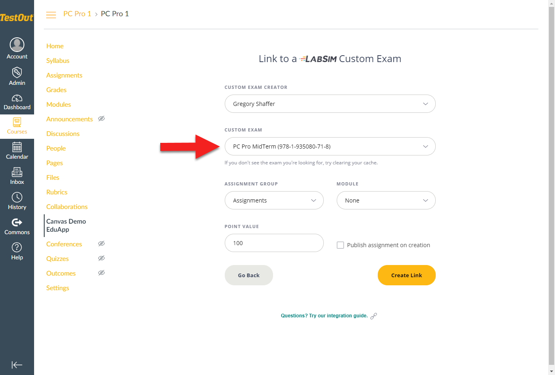View History via the sidebar clock icon

pos(17,199)
